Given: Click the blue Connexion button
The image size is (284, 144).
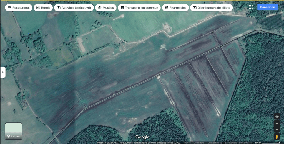Looking at the screenshot, I should [267, 7].
